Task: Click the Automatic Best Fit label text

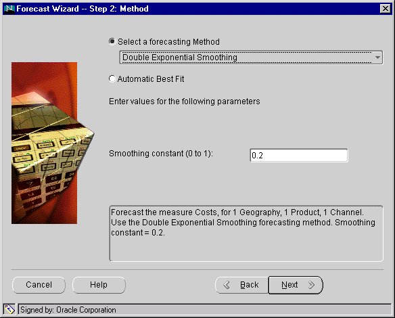Action: [x=151, y=79]
